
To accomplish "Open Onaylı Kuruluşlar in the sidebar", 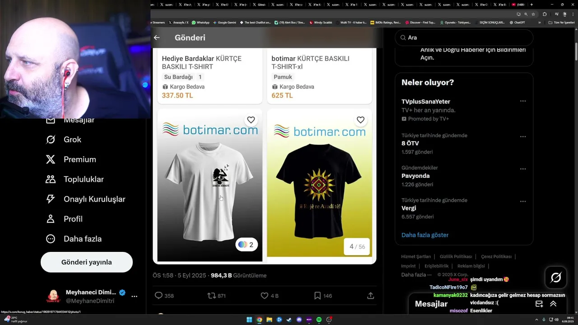I will 85,199.
